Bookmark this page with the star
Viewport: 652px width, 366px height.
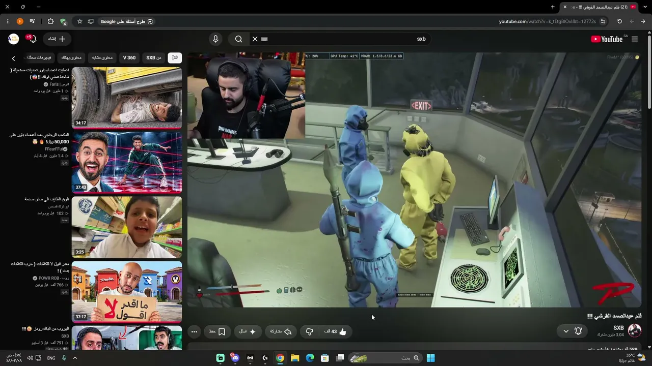79,21
